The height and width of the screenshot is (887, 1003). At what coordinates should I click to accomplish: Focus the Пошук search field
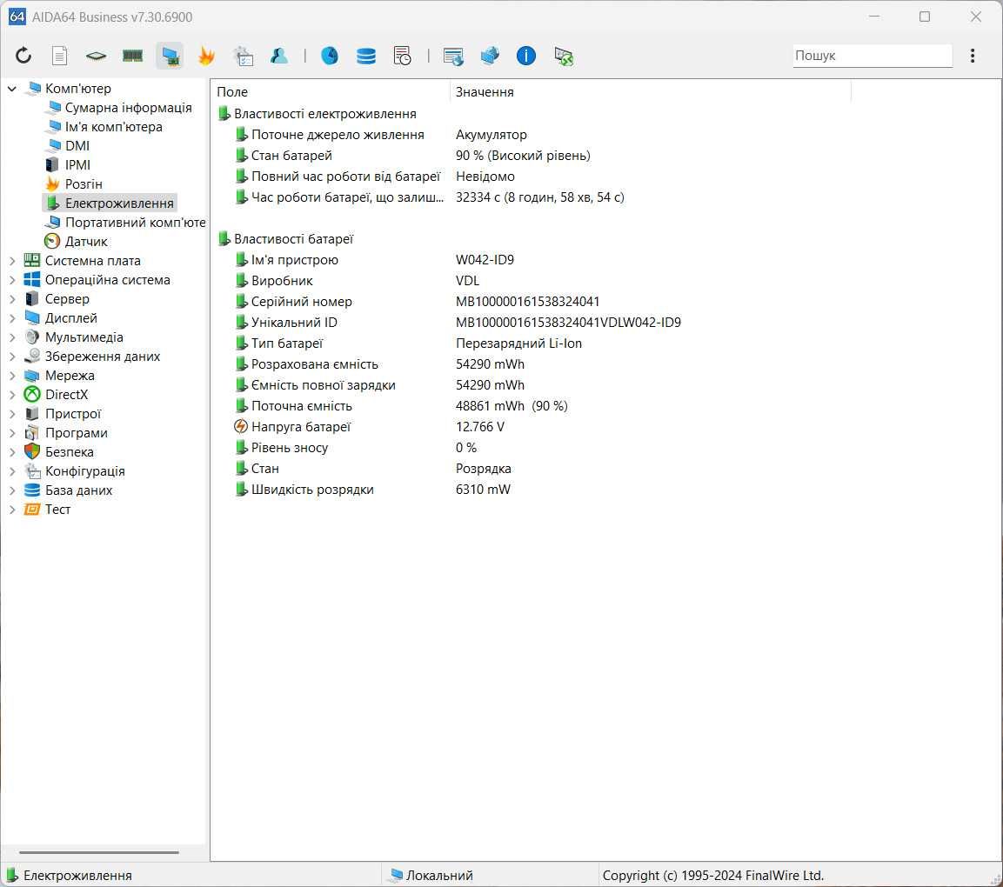point(873,56)
